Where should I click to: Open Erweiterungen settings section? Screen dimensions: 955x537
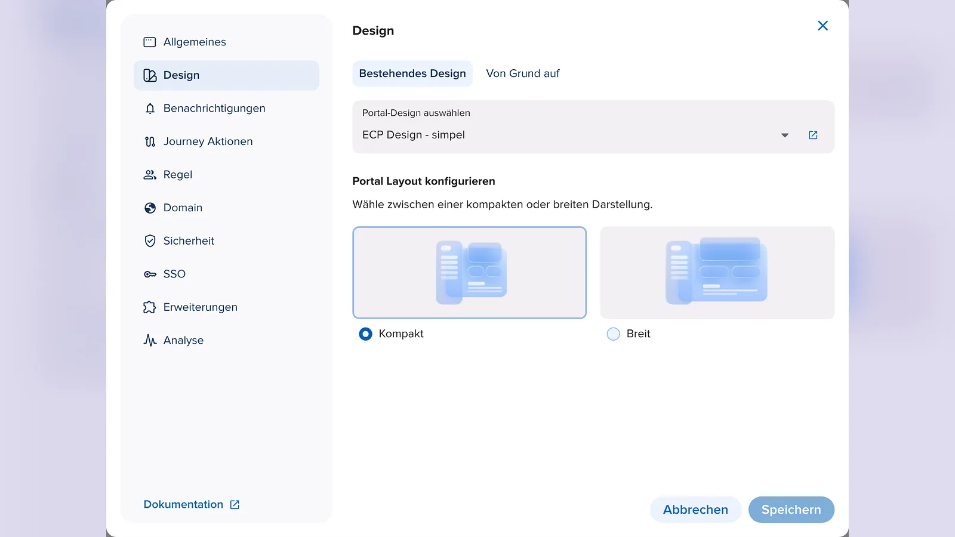point(226,307)
